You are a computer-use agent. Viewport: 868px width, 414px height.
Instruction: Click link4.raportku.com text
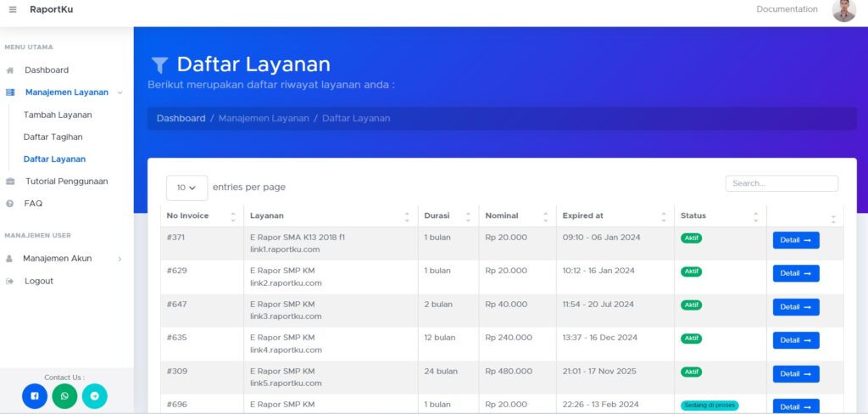pyautogui.click(x=286, y=350)
